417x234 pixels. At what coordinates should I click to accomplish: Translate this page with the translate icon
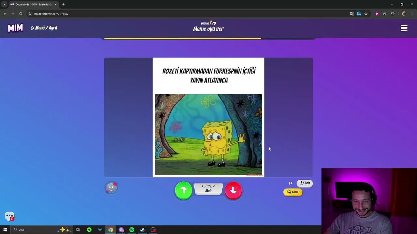[352, 14]
